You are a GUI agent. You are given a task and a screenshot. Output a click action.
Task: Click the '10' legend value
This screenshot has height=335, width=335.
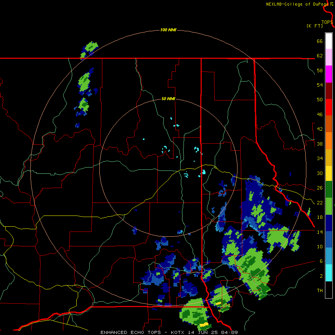tap(320, 247)
